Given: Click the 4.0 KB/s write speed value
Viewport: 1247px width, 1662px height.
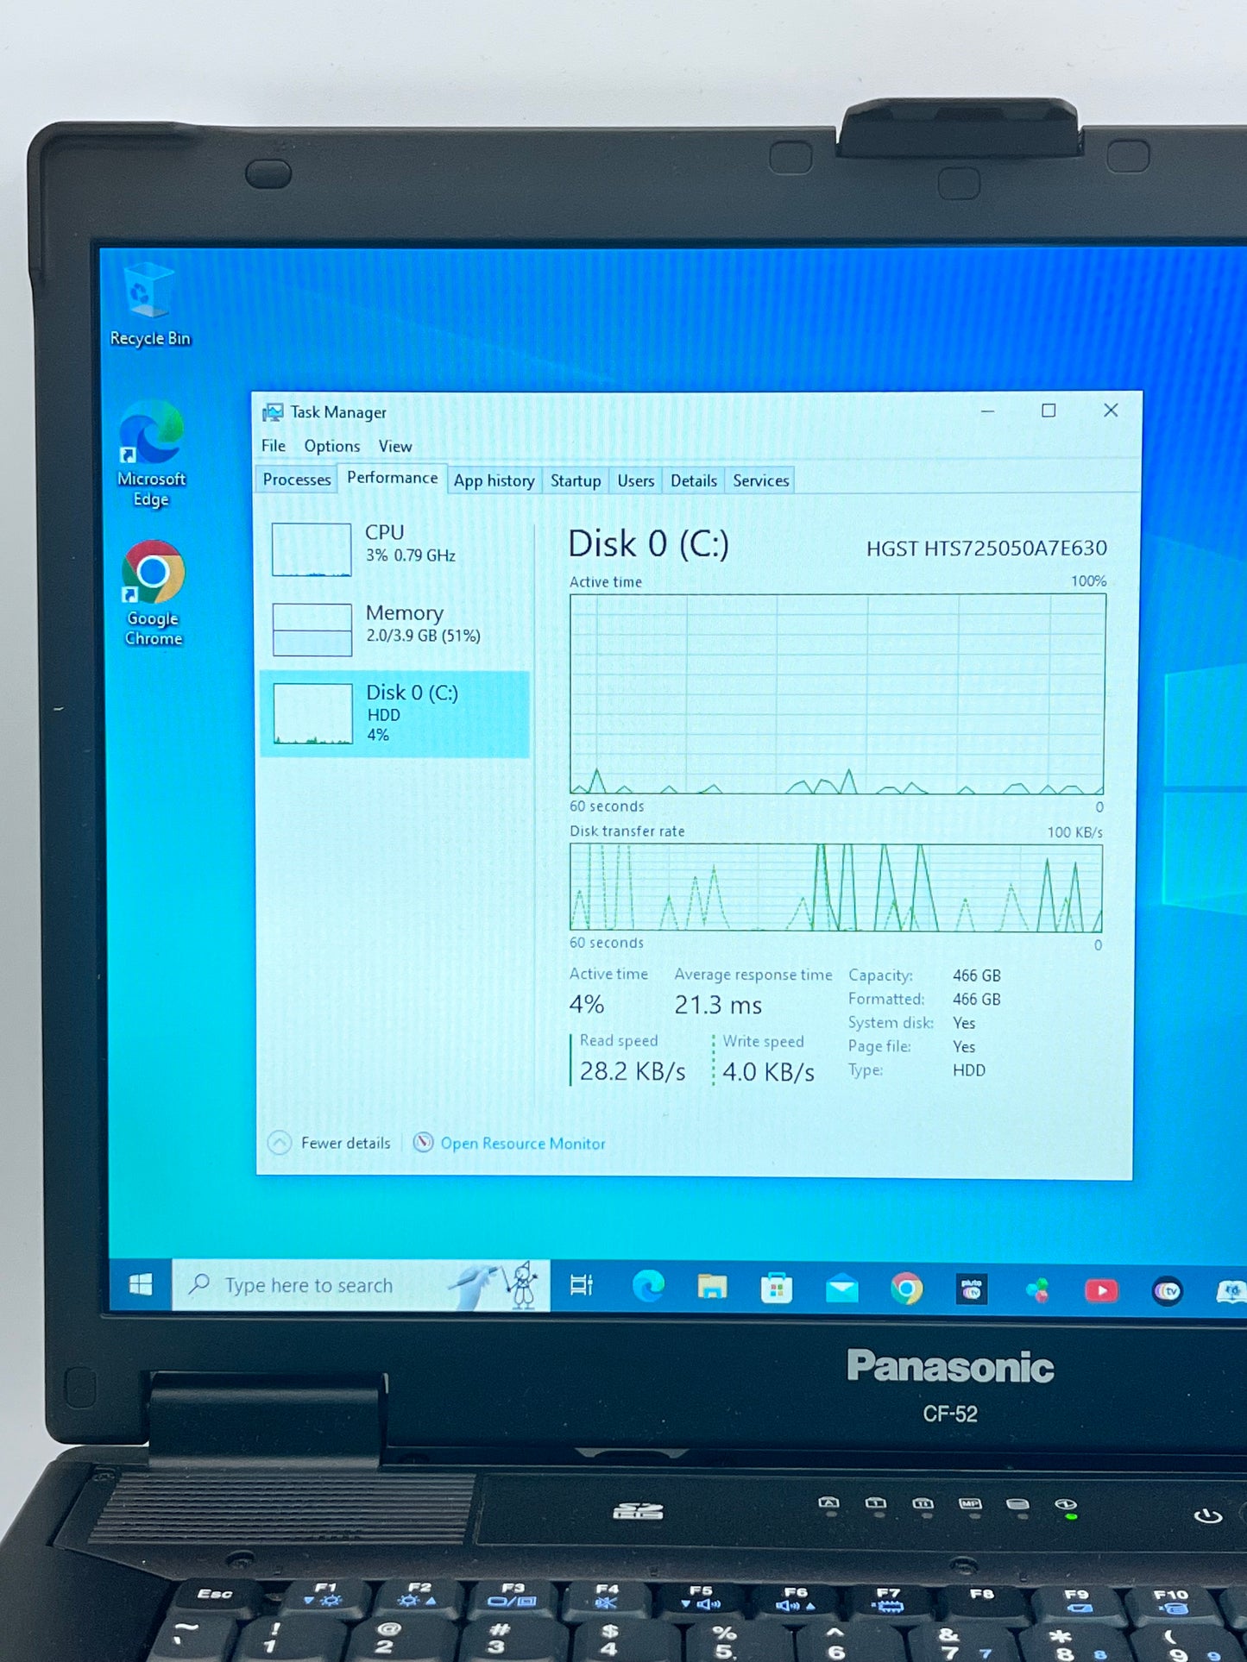Looking at the screenshot, I should coord(769,1072).
